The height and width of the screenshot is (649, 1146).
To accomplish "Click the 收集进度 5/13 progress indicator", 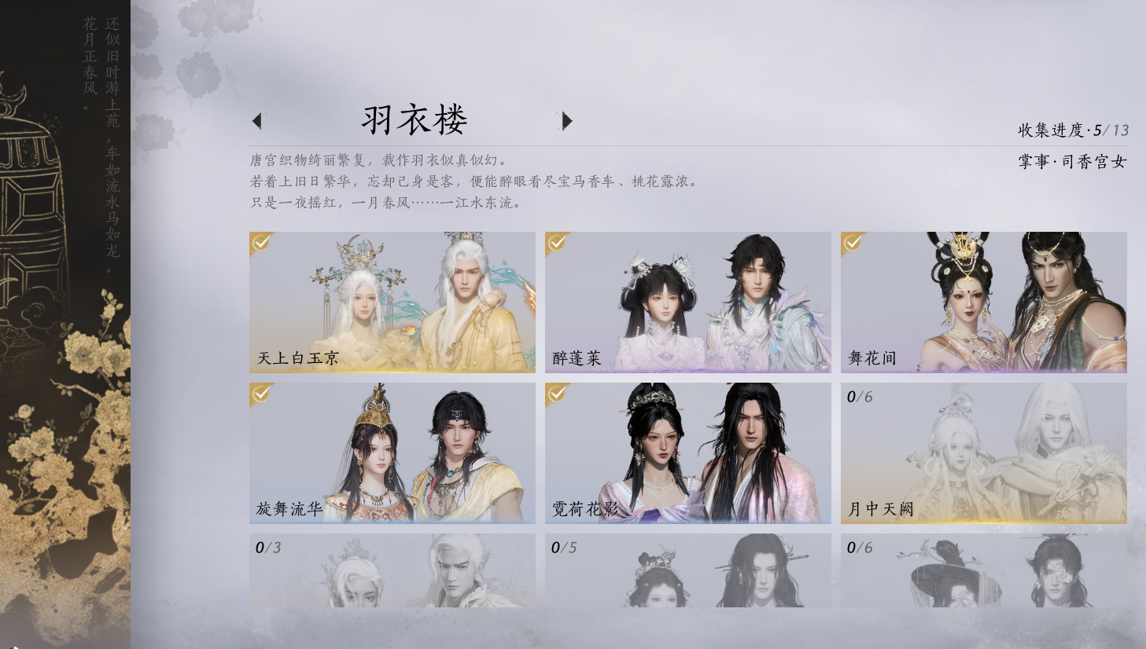I will tap(1073, 130).
